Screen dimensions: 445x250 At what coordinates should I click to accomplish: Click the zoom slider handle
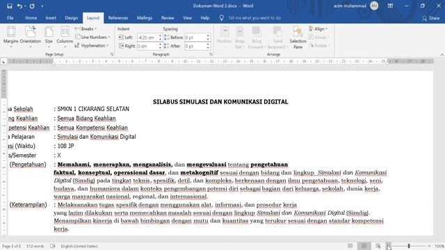tap(409, 246)
